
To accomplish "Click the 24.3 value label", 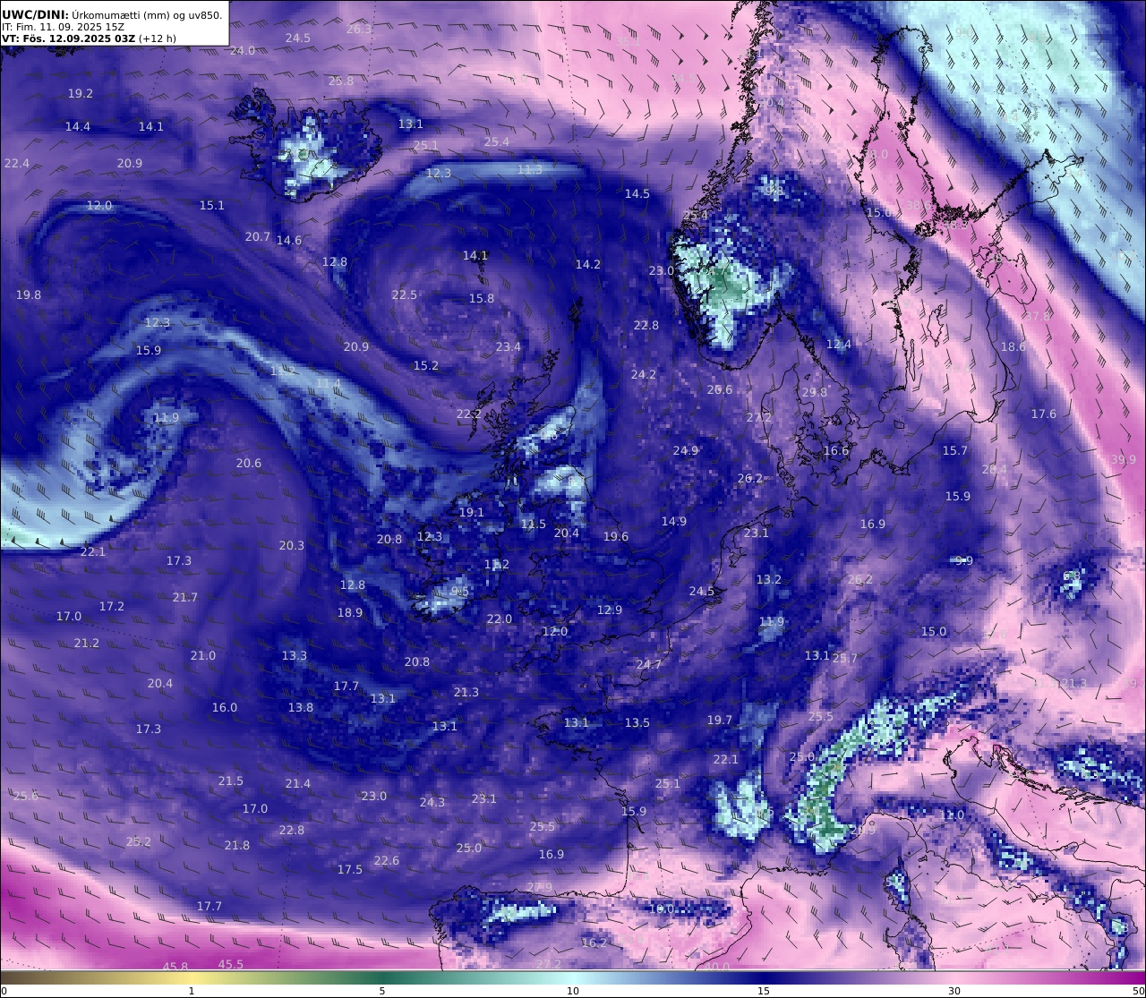I will [x=432, y=803].
